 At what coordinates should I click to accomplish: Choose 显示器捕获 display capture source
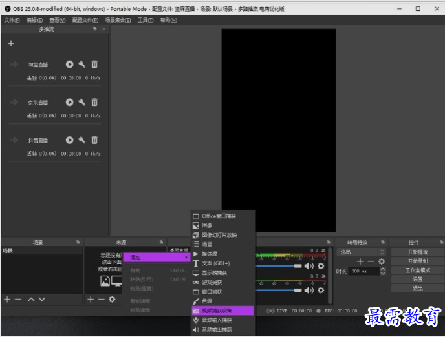223,272
